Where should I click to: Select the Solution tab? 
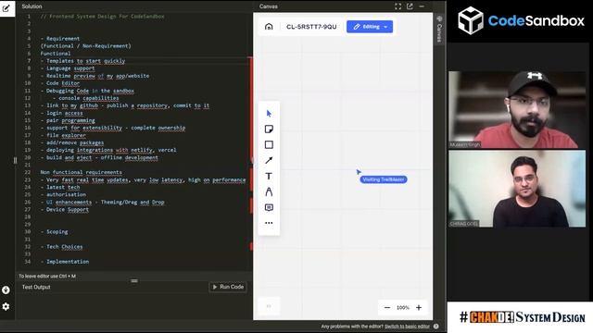point(32,6)
